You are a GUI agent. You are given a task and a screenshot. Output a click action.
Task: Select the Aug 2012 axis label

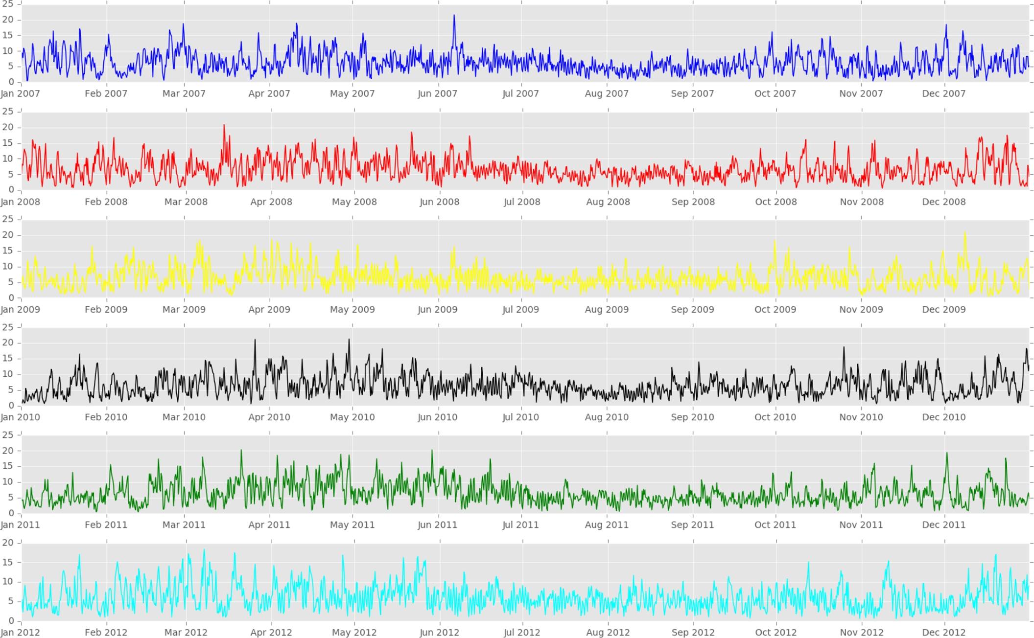(608, 632)
